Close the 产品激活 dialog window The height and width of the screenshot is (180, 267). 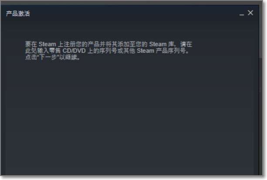click(250, 13)
